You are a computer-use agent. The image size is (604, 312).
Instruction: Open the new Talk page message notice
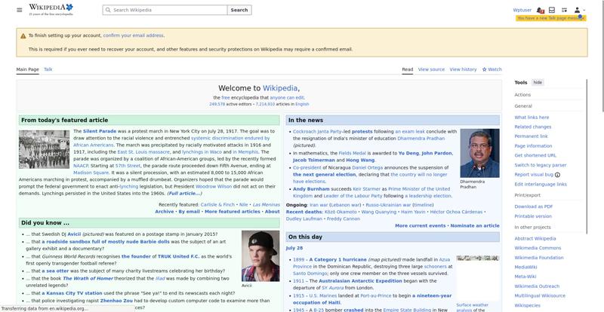551,18
